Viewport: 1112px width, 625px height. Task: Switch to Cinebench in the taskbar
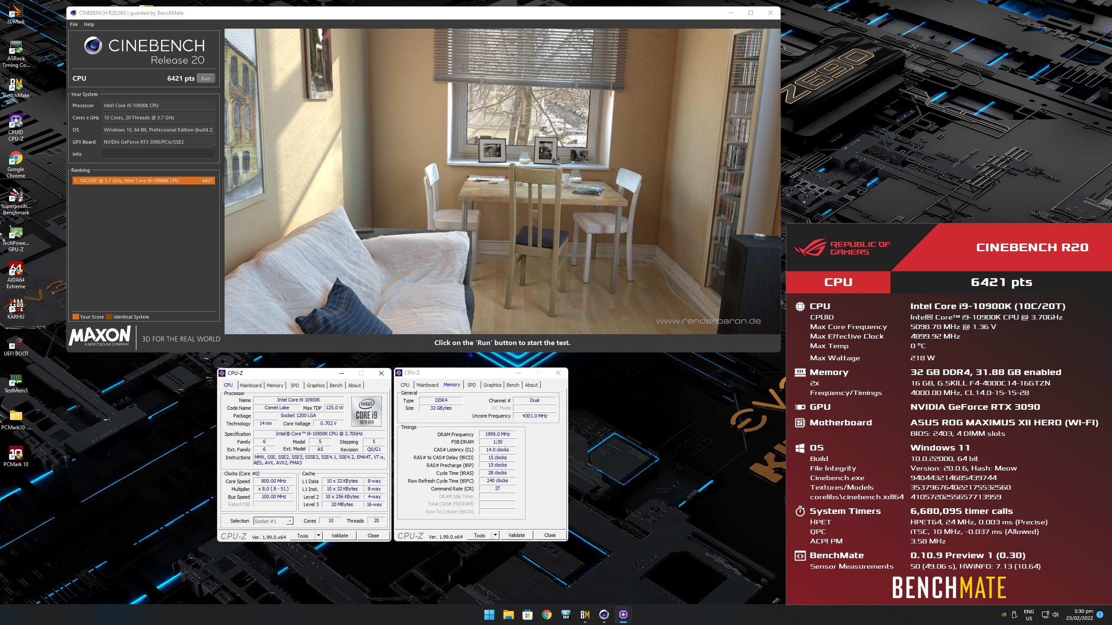(604, 615)
